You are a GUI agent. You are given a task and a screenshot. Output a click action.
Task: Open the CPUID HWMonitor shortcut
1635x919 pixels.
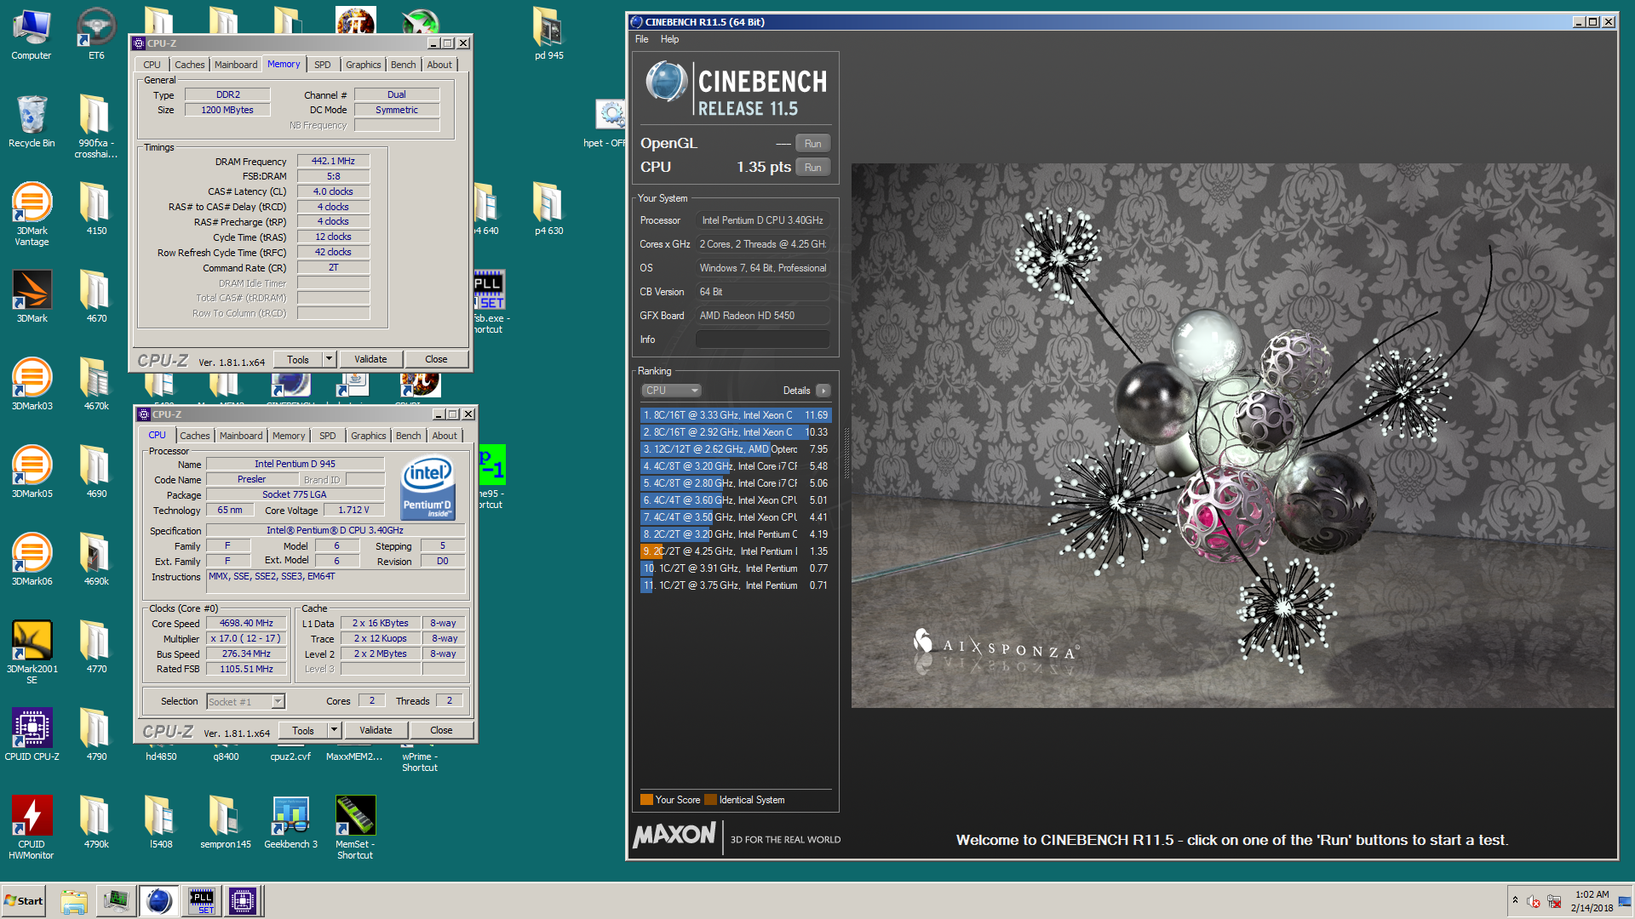[32, 828]
